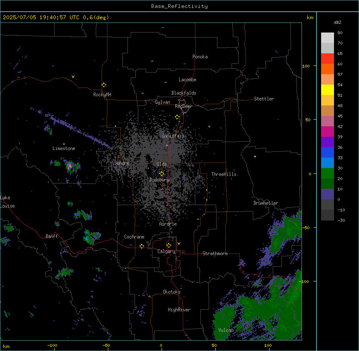Click the white plus marker north of Drumheller

[x=255, y=156]
